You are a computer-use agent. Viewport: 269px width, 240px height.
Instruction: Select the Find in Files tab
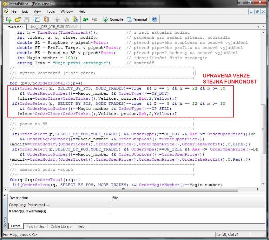click(x=35, y=226)
